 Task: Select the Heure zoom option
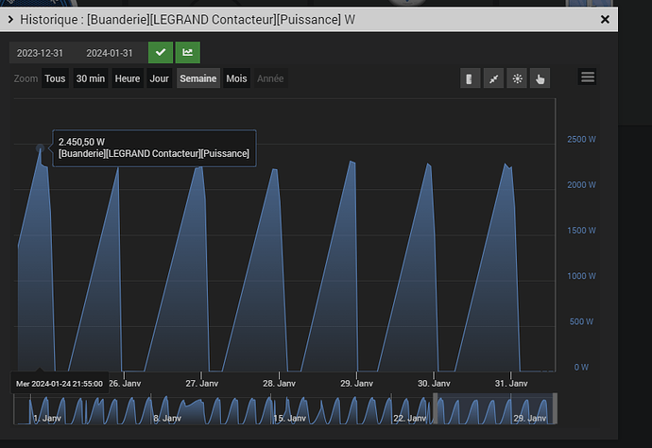pyautogui.click(x=128, y=78)
